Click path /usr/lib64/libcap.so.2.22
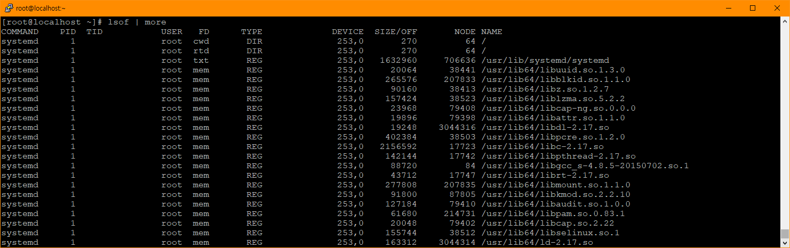The height and width of the screenshot is (248, 790). [x=548, y=223]
